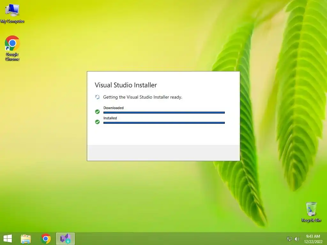
Task: Launch Chrome from the taskbar
Action: pyautogui.click(x=46, y=239)
